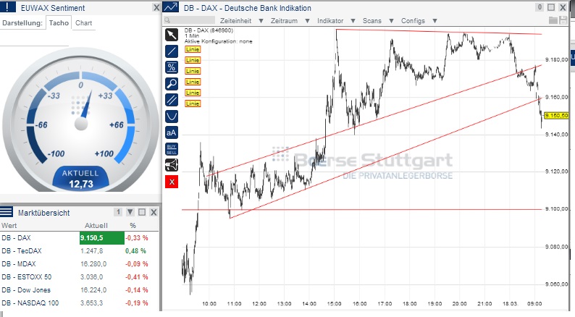Viewport: 575px width, 317px height.
Task: Click the Buy/Sell marker tool
Action: tap(172, 149)
